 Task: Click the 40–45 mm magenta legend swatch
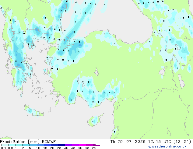pos(82,145)
